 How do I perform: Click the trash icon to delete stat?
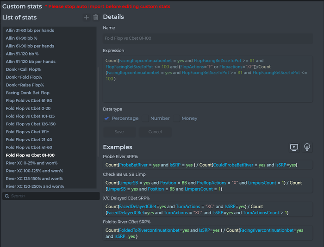click(x=96, y=18)
